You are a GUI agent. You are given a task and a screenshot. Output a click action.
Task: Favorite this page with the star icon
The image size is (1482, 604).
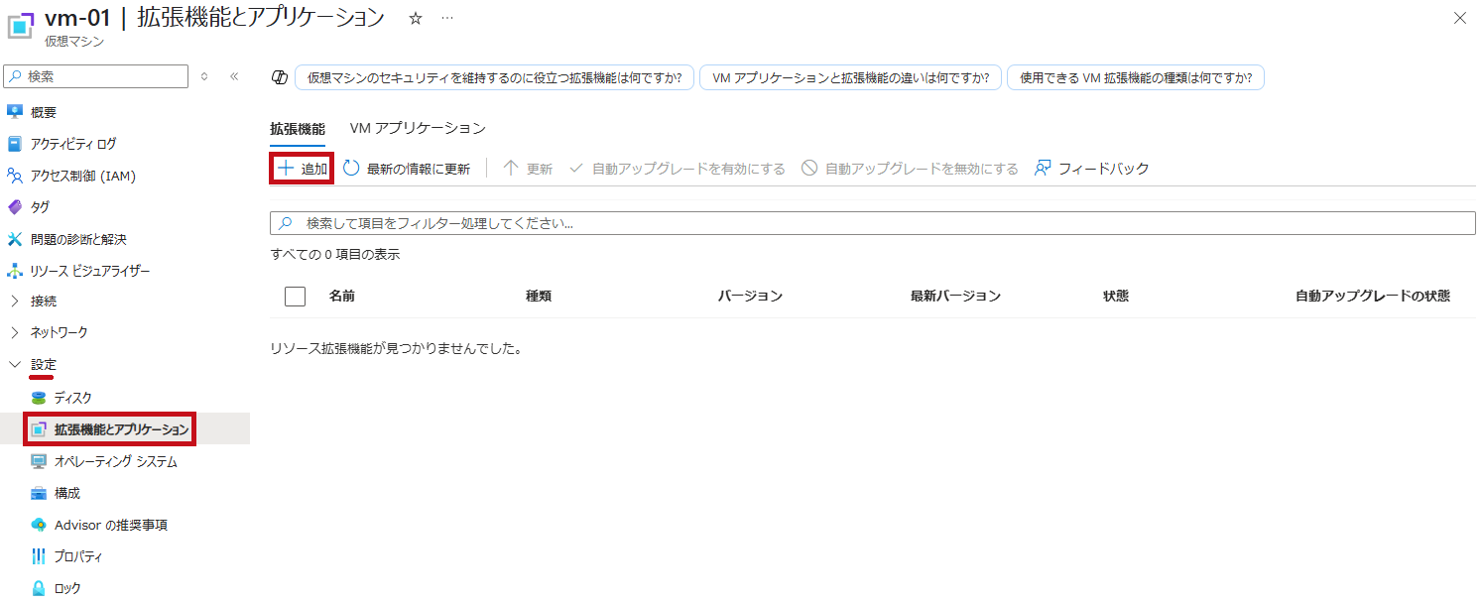(416, 18)
